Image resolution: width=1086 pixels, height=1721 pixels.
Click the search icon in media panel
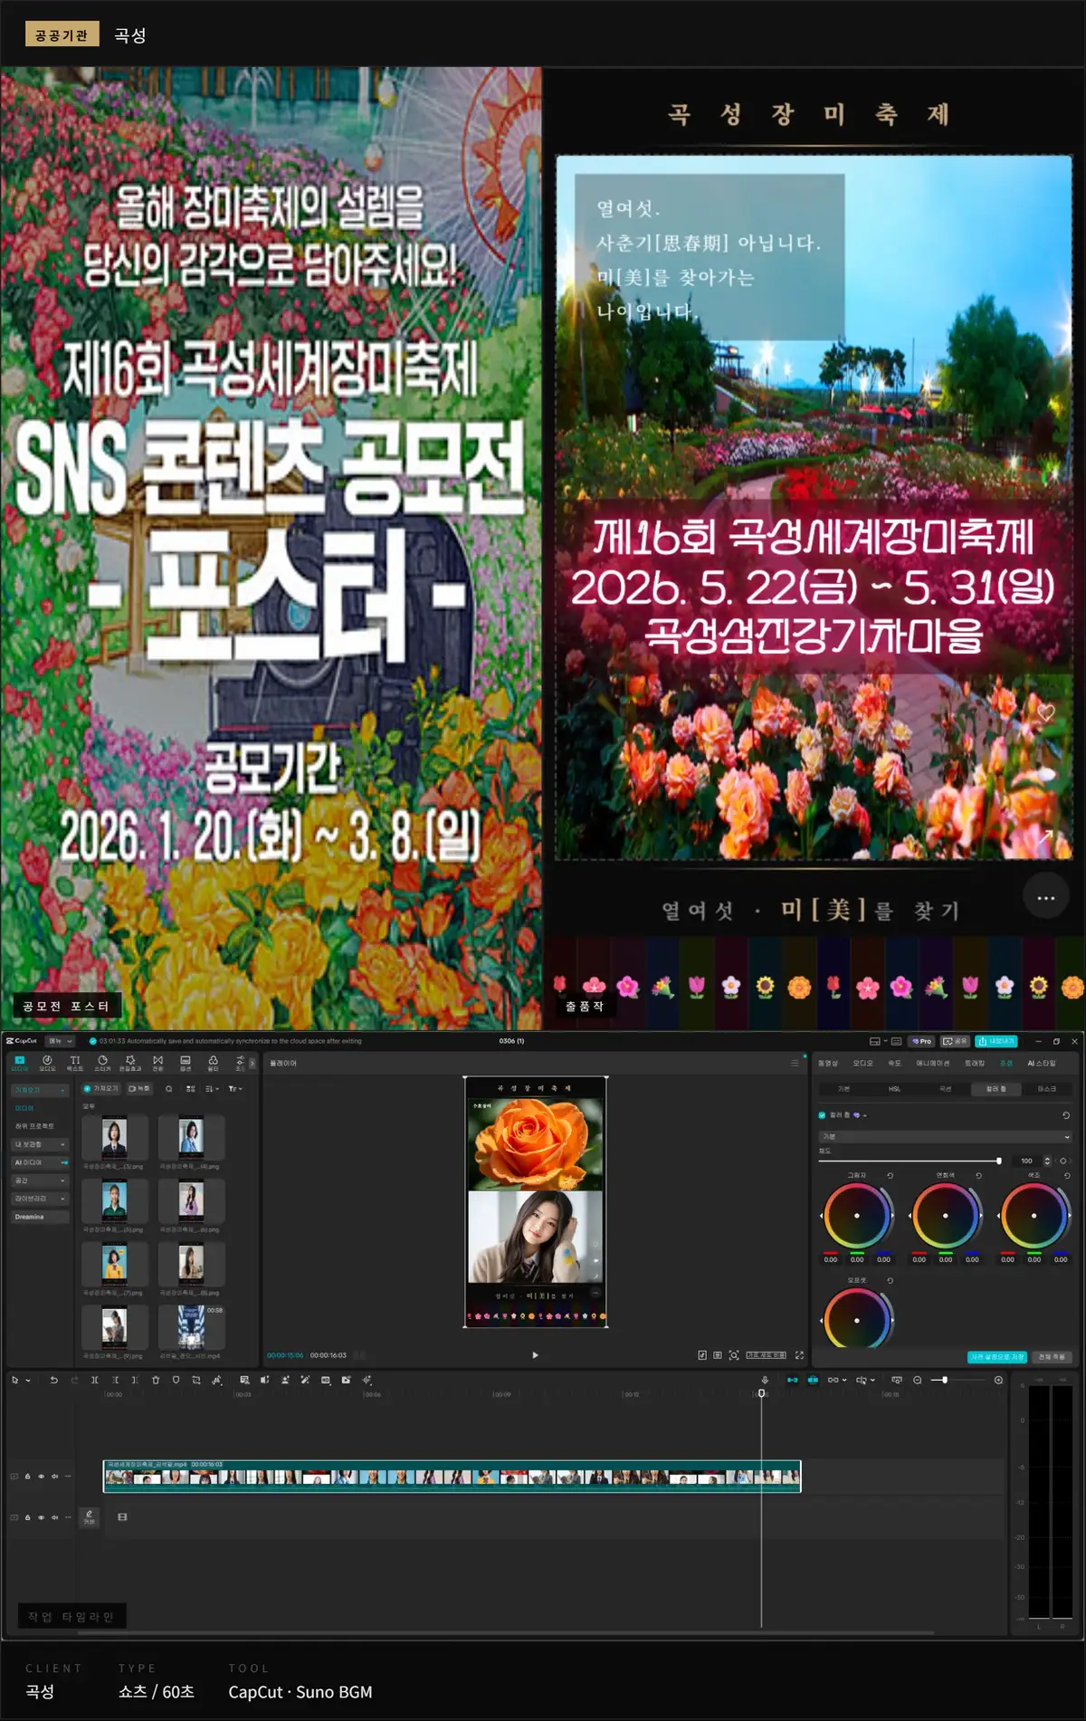click(168, 1089)
